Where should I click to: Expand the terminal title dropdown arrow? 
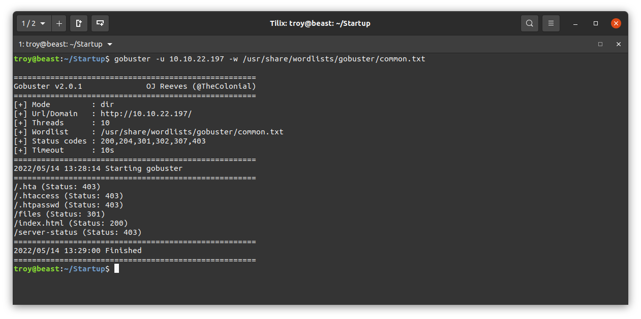110,44
